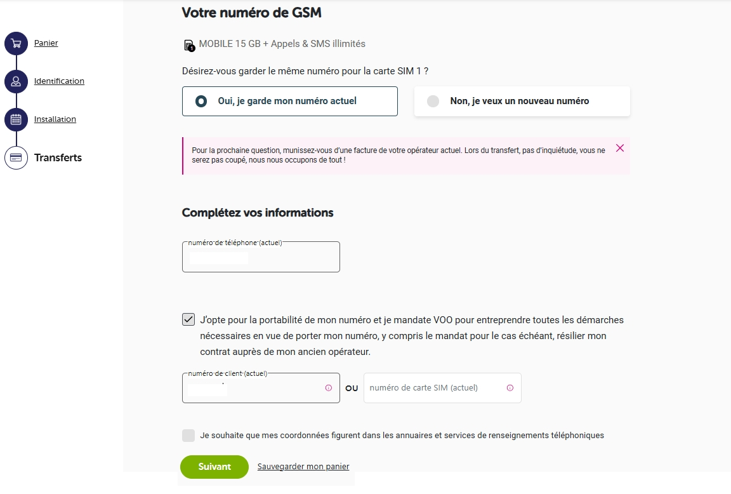Screen dimensions: 731x494
Task: Click the numéro de téléphone actuel field
Action: (x=260, y=257)
